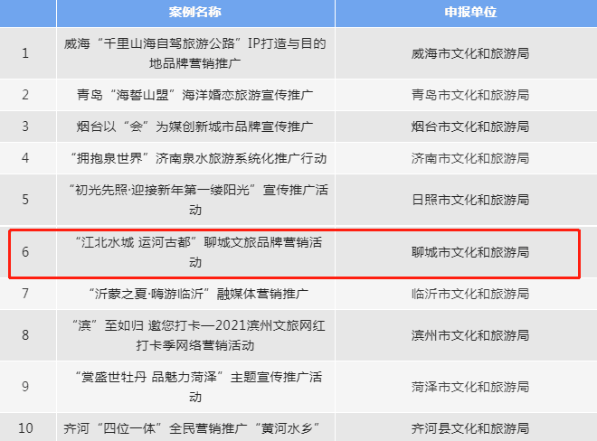Viewport: 597px width, 441px height.
Task: Click the 齐河四位一体全民营销 case name
Action: [192, 428]
